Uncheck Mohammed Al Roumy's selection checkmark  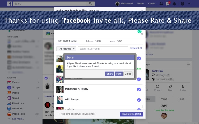coord(139,90)
